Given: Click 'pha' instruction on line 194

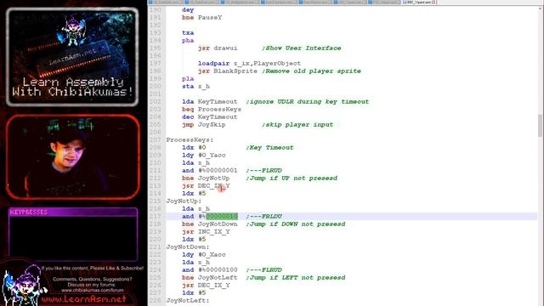Looking at the screenshot, I should pos(188,41).
